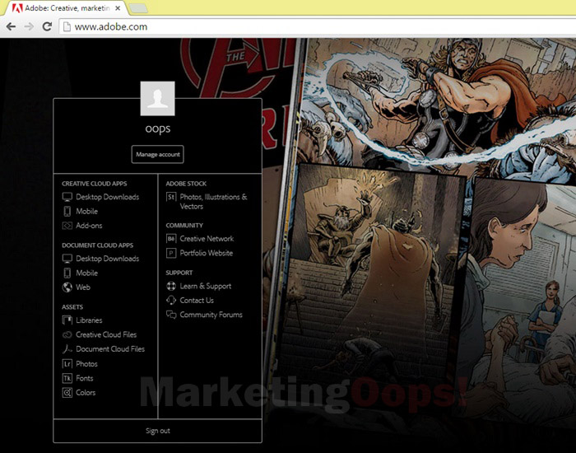
Task: Click the Sign out button
Action: [x=158, y=431]
